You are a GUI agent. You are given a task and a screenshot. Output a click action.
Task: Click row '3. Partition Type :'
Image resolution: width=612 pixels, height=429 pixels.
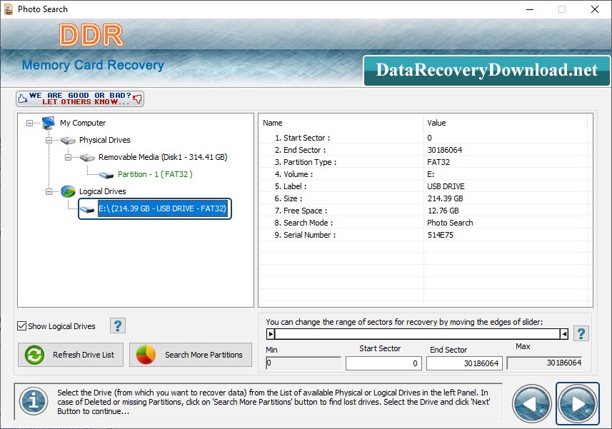(x=425, y=162)
